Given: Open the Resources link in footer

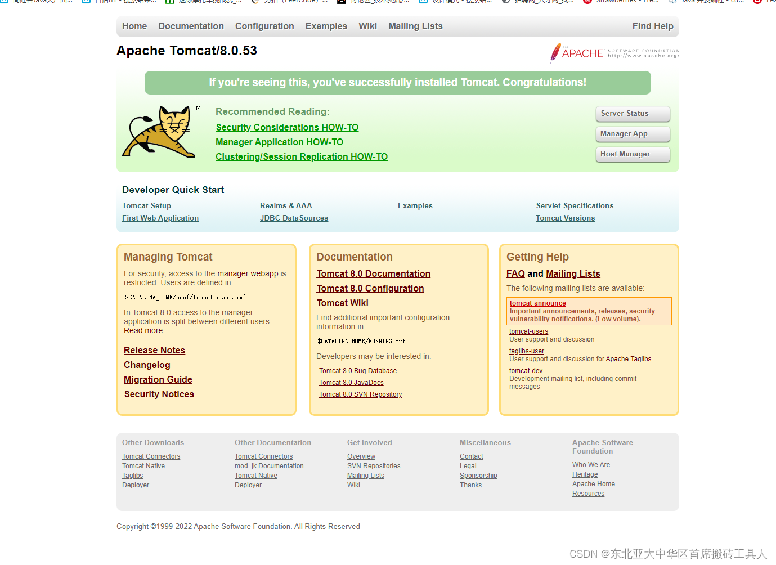Looking at the screenshot, I should pos(588,494).
